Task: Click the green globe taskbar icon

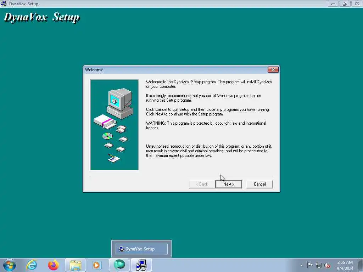Action: (119, 265)
